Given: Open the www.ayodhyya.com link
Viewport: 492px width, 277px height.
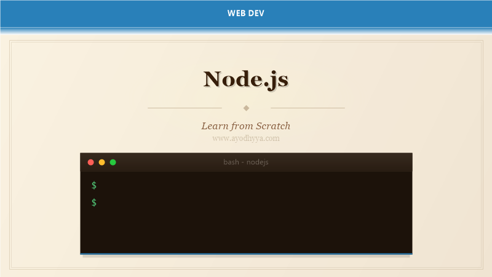Looking at the screenshot, I should click(245, 138).
